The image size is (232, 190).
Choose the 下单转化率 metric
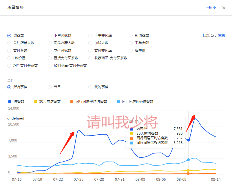pos(90,35)
